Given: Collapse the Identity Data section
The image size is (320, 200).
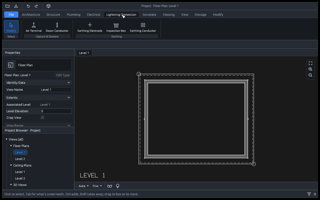Looking at the screenshot, I should click(x=38, y=82).
